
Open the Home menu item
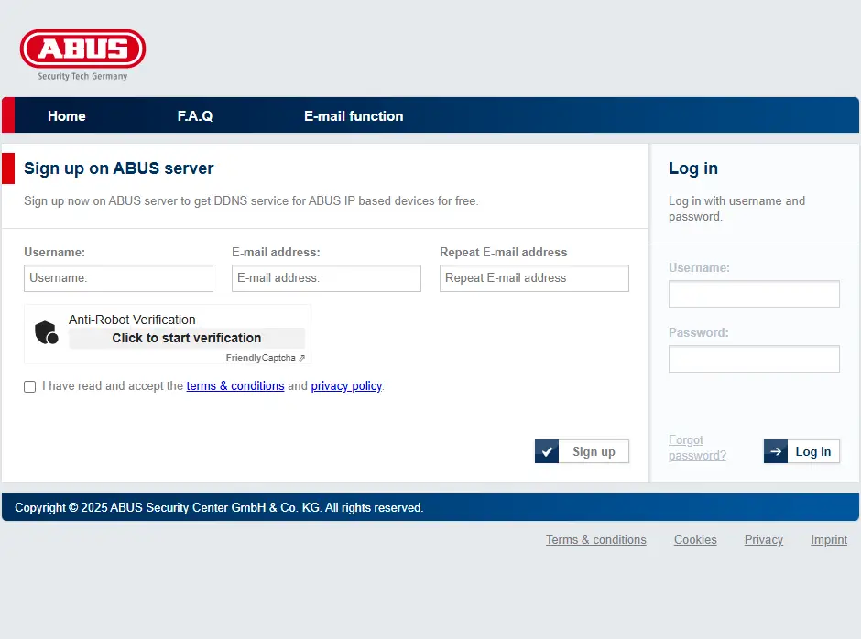(x=67, y=116)
